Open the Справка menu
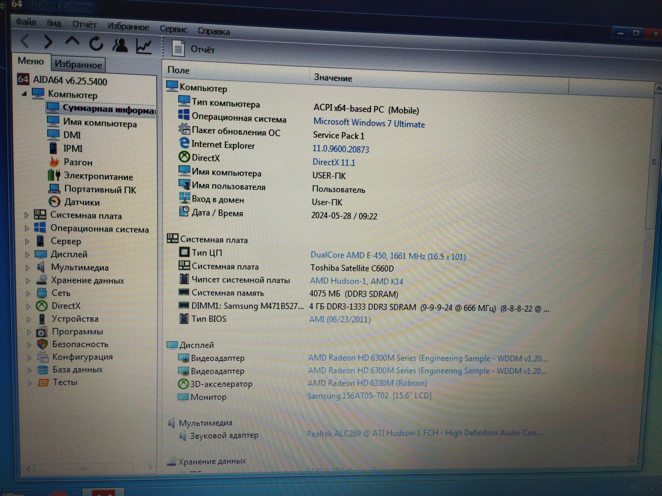This screenshot has width=662, height=496. (213, 31)
